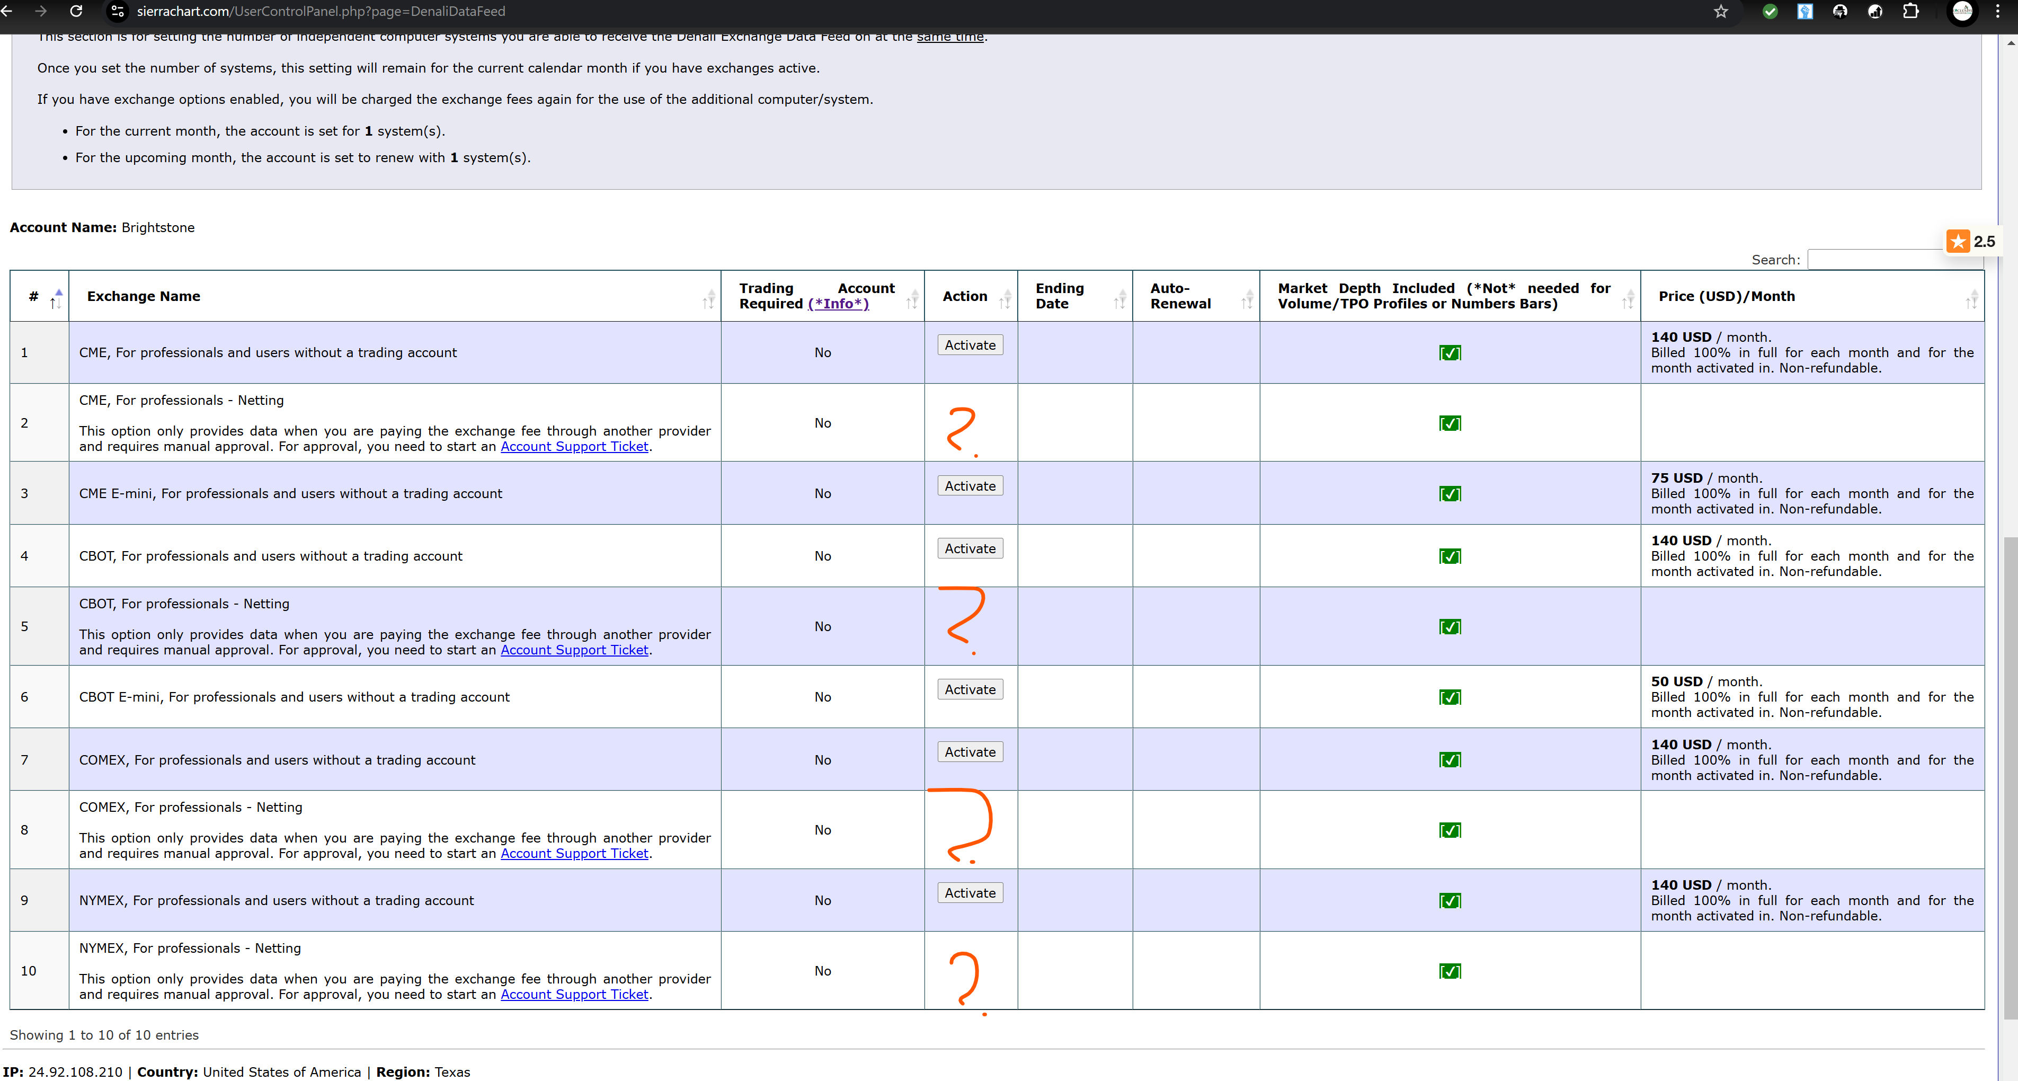2018x1081 pixels.
Task: Bookmark this page with the star icon
Action: (1720, 11)
